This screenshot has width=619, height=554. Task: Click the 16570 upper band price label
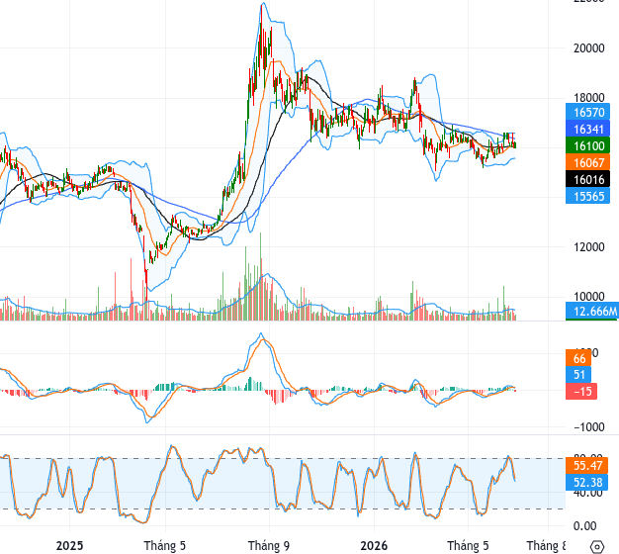587,112
